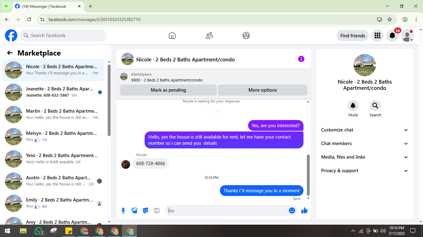View site information icon in address bar

point(43,19)
